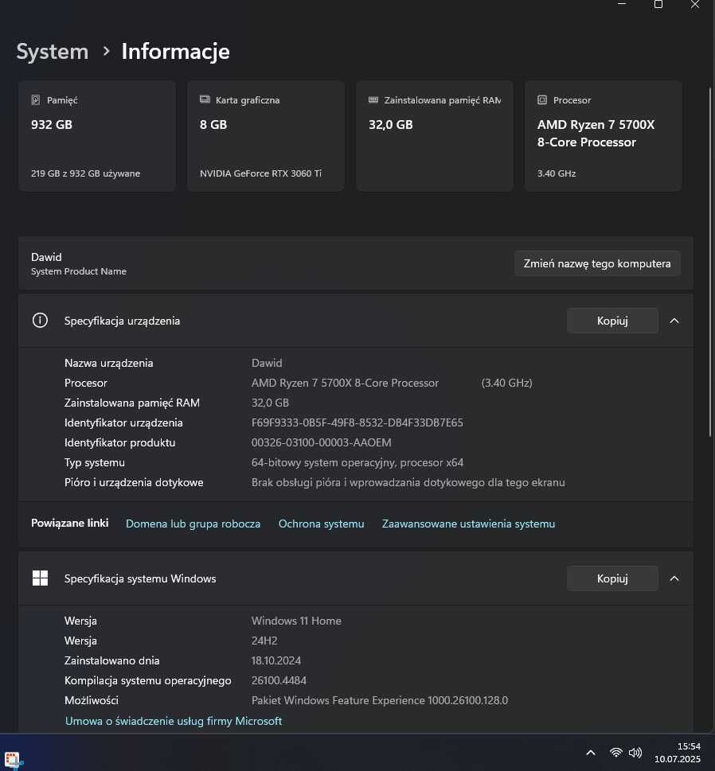Maximize the Settings window
Screen dimensions: 715x771
(x=658, y=4)
